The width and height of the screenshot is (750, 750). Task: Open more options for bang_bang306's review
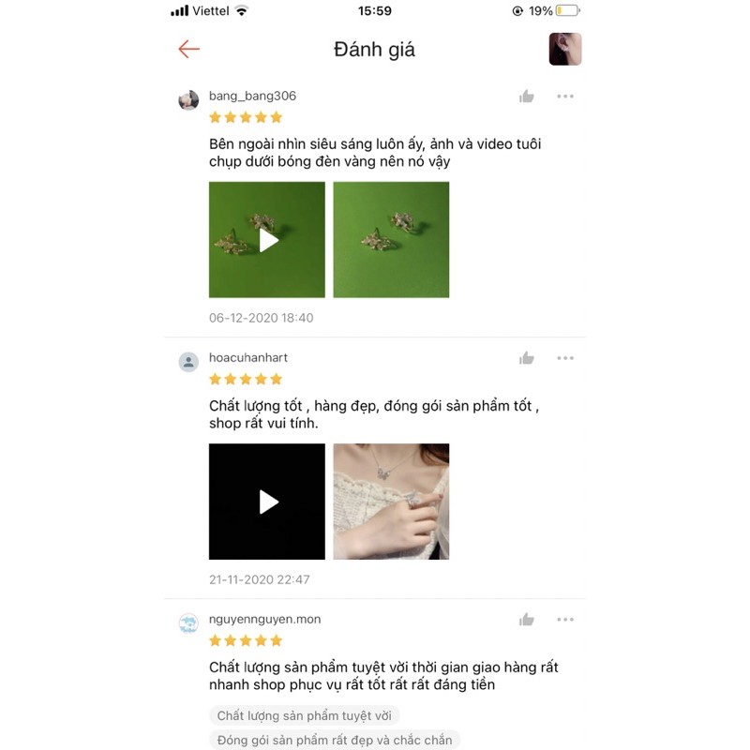(x=565, y=97)
